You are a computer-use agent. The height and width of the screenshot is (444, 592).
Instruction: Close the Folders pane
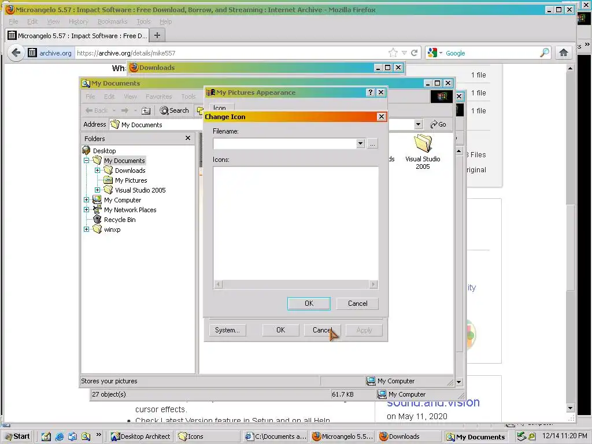tap(188, 138)
